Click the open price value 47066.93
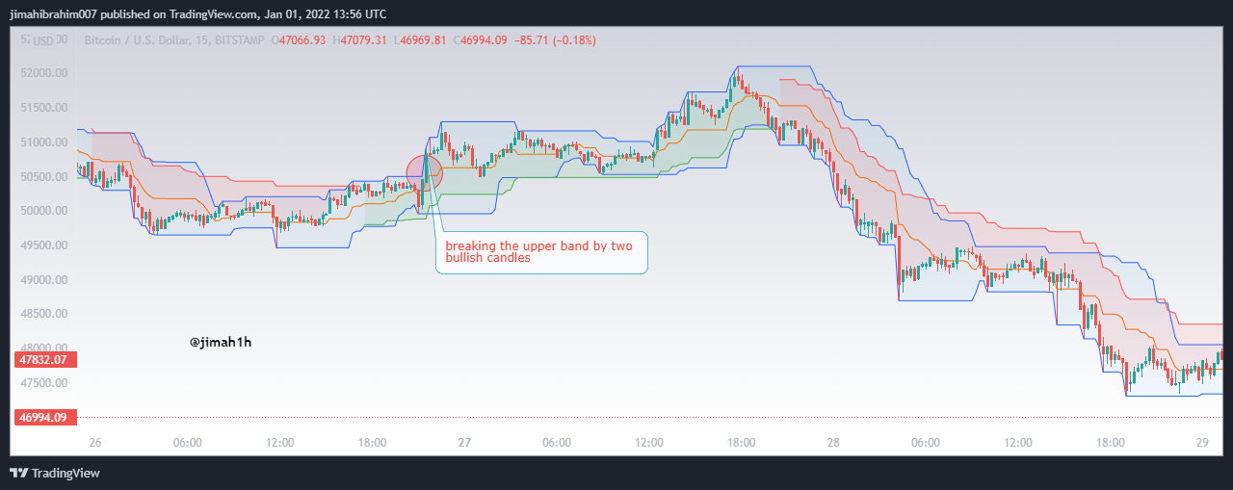 pyautogui.click(x=302, y=40)
